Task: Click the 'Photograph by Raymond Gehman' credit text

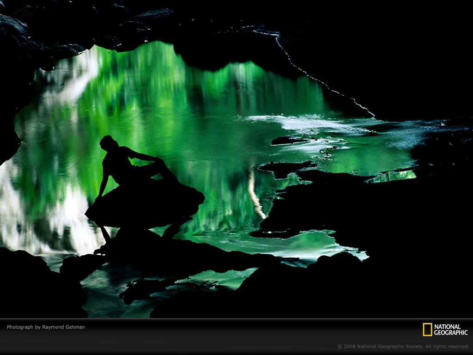Action: [46, 327]
